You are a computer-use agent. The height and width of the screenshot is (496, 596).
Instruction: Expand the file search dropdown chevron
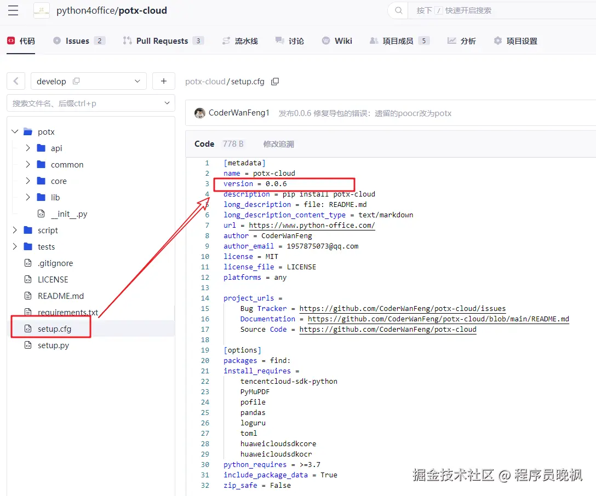(x=167, y=103)
